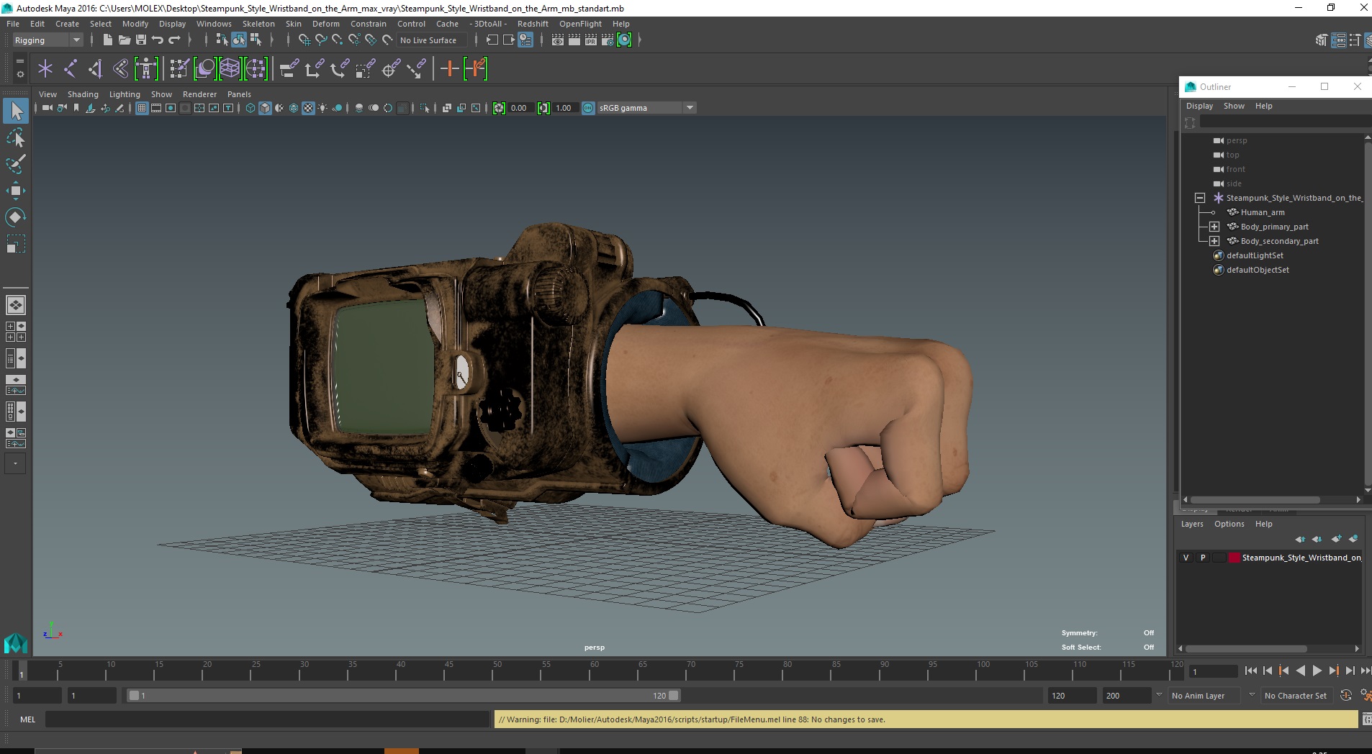Screen dimensions: 1372x754
Task: Toggle layer playback P box
Action: [1203, 558]
